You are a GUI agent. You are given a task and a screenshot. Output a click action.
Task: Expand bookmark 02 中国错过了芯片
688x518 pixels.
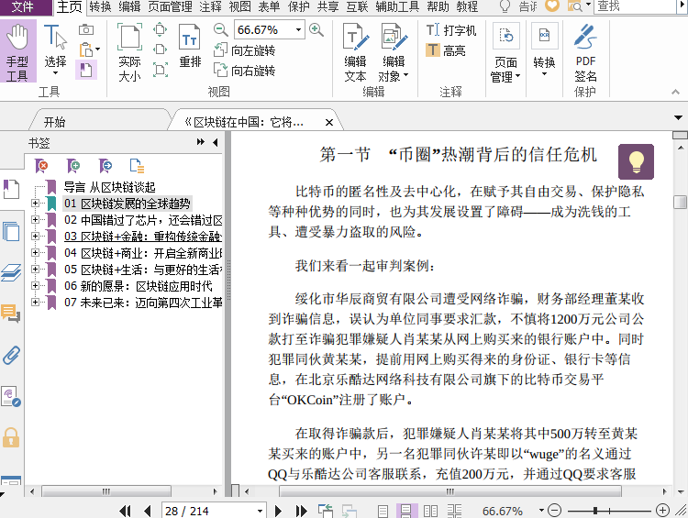point(35,219)
